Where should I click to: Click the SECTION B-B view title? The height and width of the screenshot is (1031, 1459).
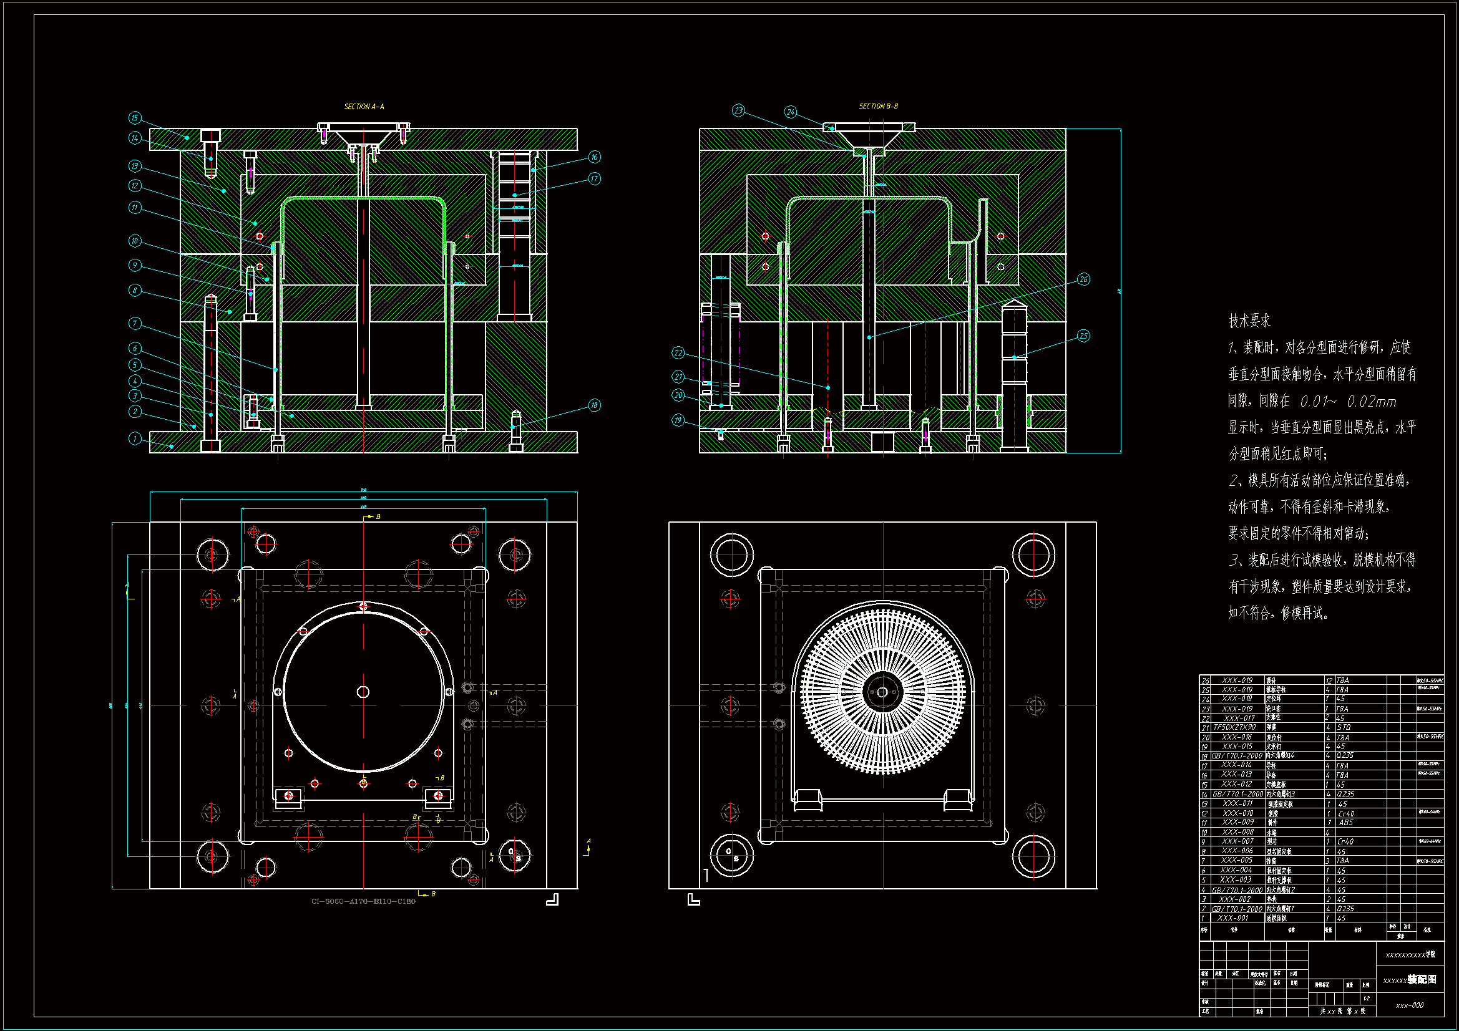pos(878,106)
